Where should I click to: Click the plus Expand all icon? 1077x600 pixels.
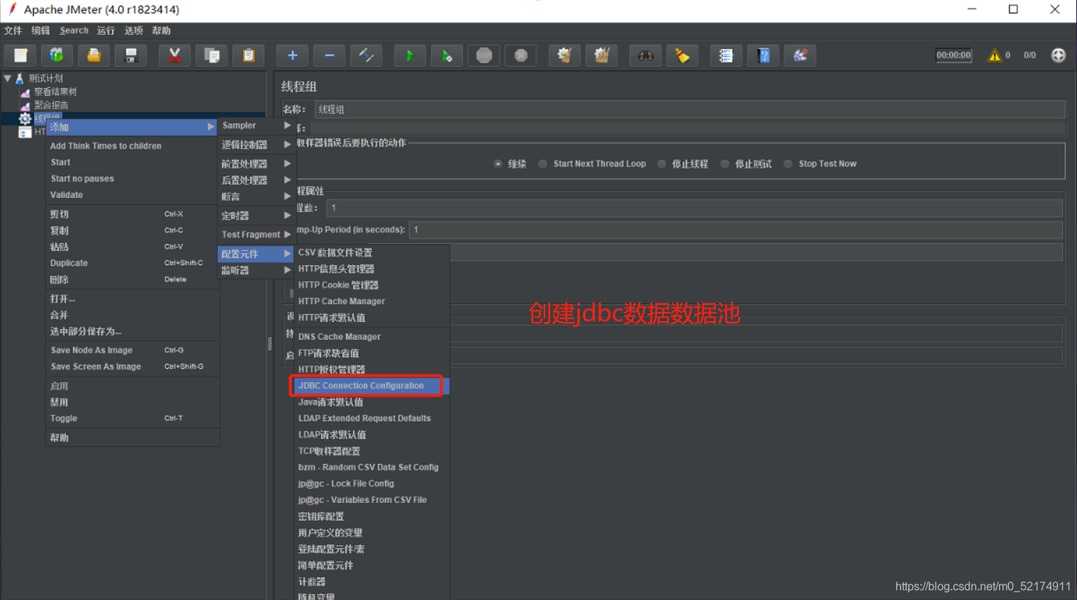coord(292,55)
